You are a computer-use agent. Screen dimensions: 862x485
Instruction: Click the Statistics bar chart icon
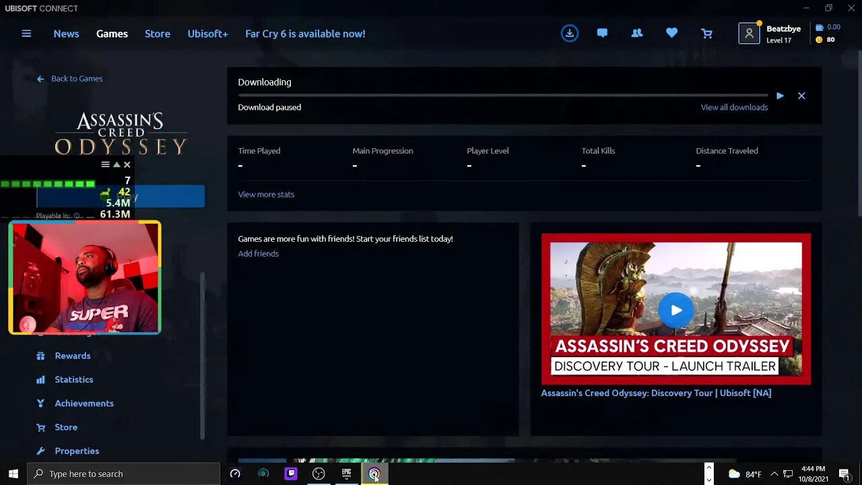[x=40, y=379]
